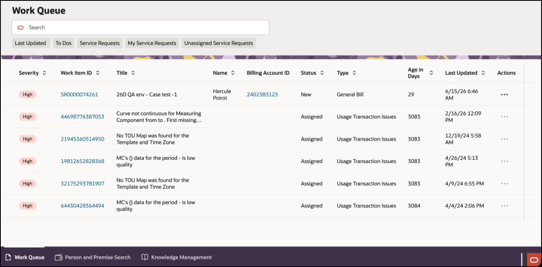This screenshot has height=267, width=542.
Task: Open work item 44698776387053
Action: [82, 117]
